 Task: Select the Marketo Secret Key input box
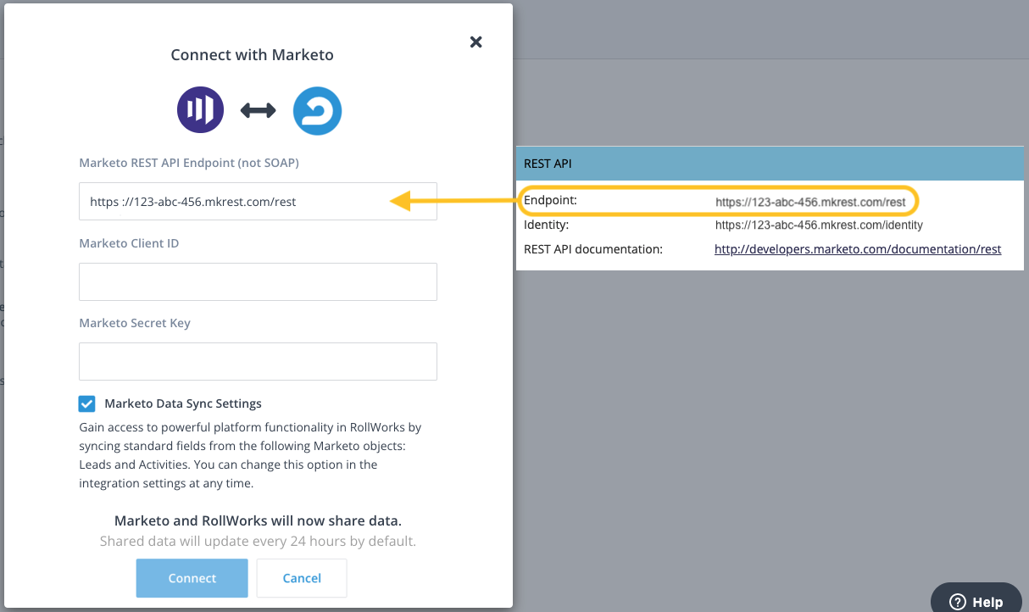click(258, 361)
